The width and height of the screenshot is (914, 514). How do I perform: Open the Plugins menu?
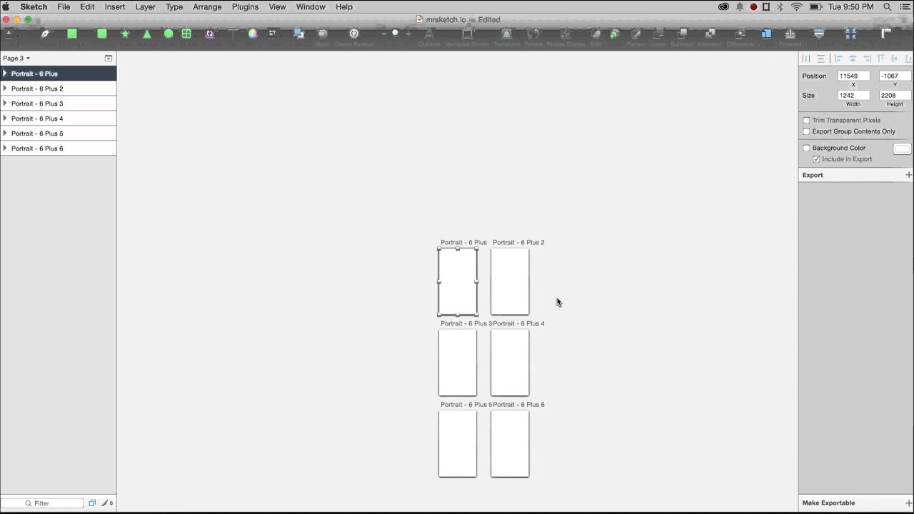[x=245, y=6]
